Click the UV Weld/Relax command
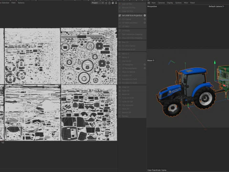The height and width of the screenshot is (172, 229). [127, 64]
